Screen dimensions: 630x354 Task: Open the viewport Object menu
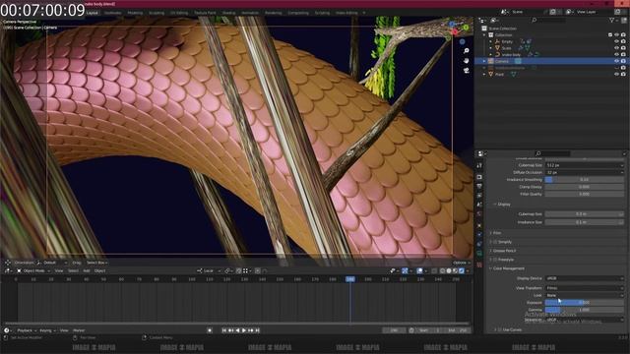point(99,271)
